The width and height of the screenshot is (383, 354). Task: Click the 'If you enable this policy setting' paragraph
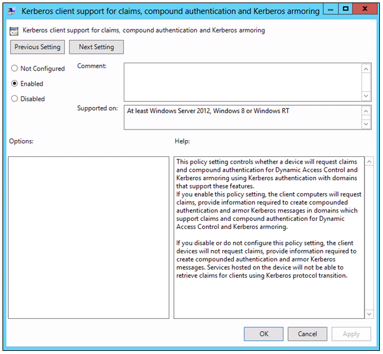click(x=269, y=211)
